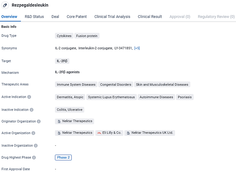Click info icon beside Active Organization

coord(33,133)
